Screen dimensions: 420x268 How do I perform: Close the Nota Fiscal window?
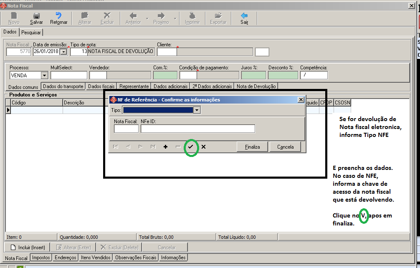412,5
